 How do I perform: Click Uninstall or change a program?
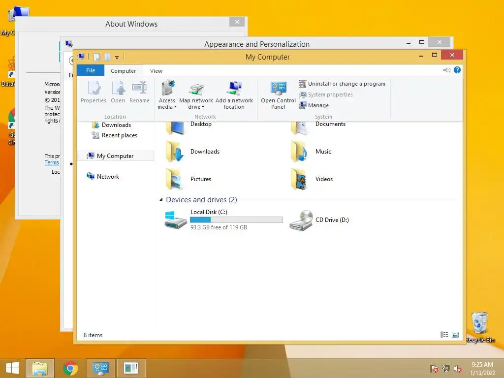coord(342,84)
